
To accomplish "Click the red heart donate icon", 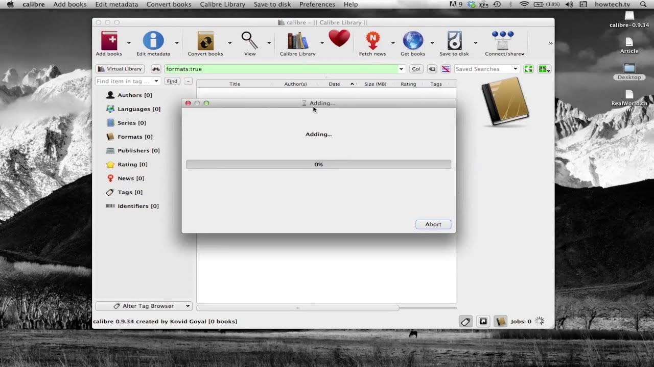I will (339, 38).
